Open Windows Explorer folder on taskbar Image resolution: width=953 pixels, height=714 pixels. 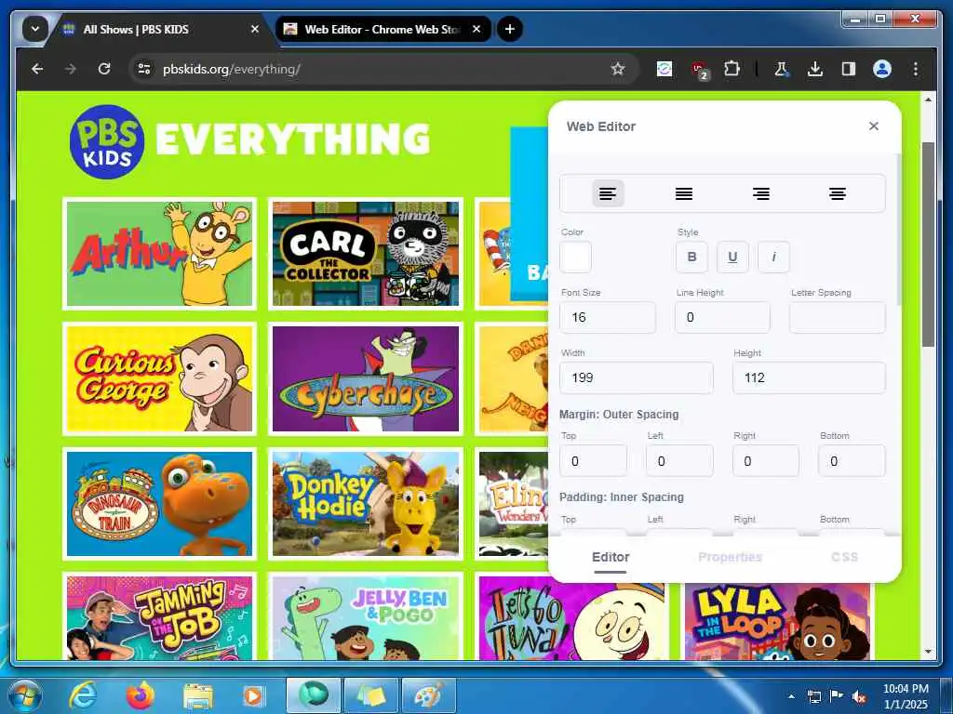tap(198, 695)
